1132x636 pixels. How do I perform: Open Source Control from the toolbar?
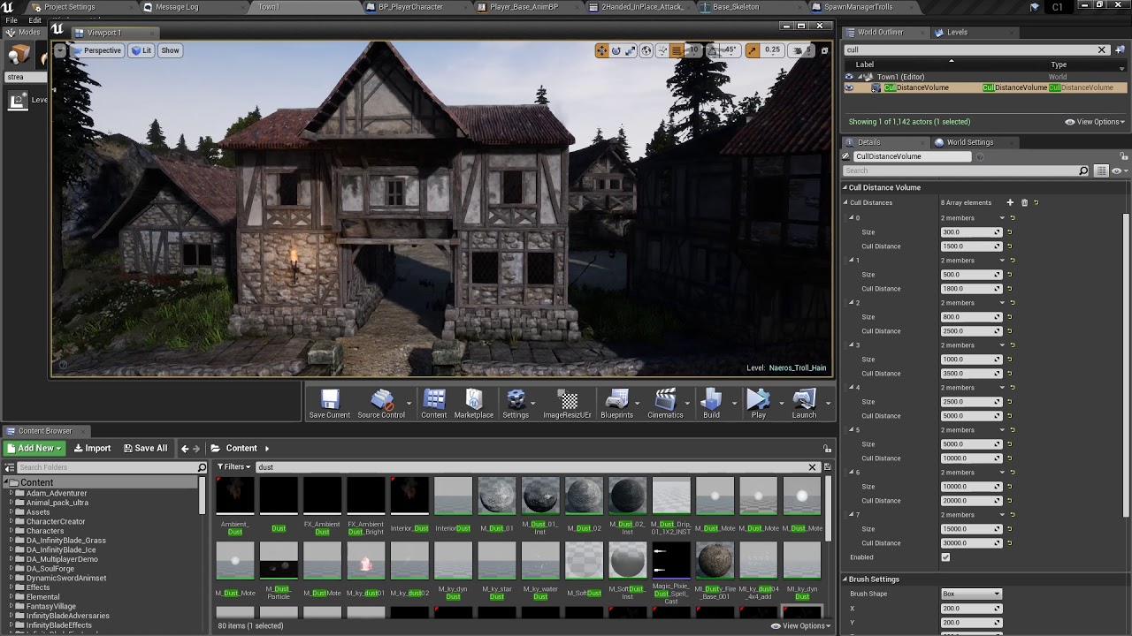pyautogui.click(x=381, y=402)
